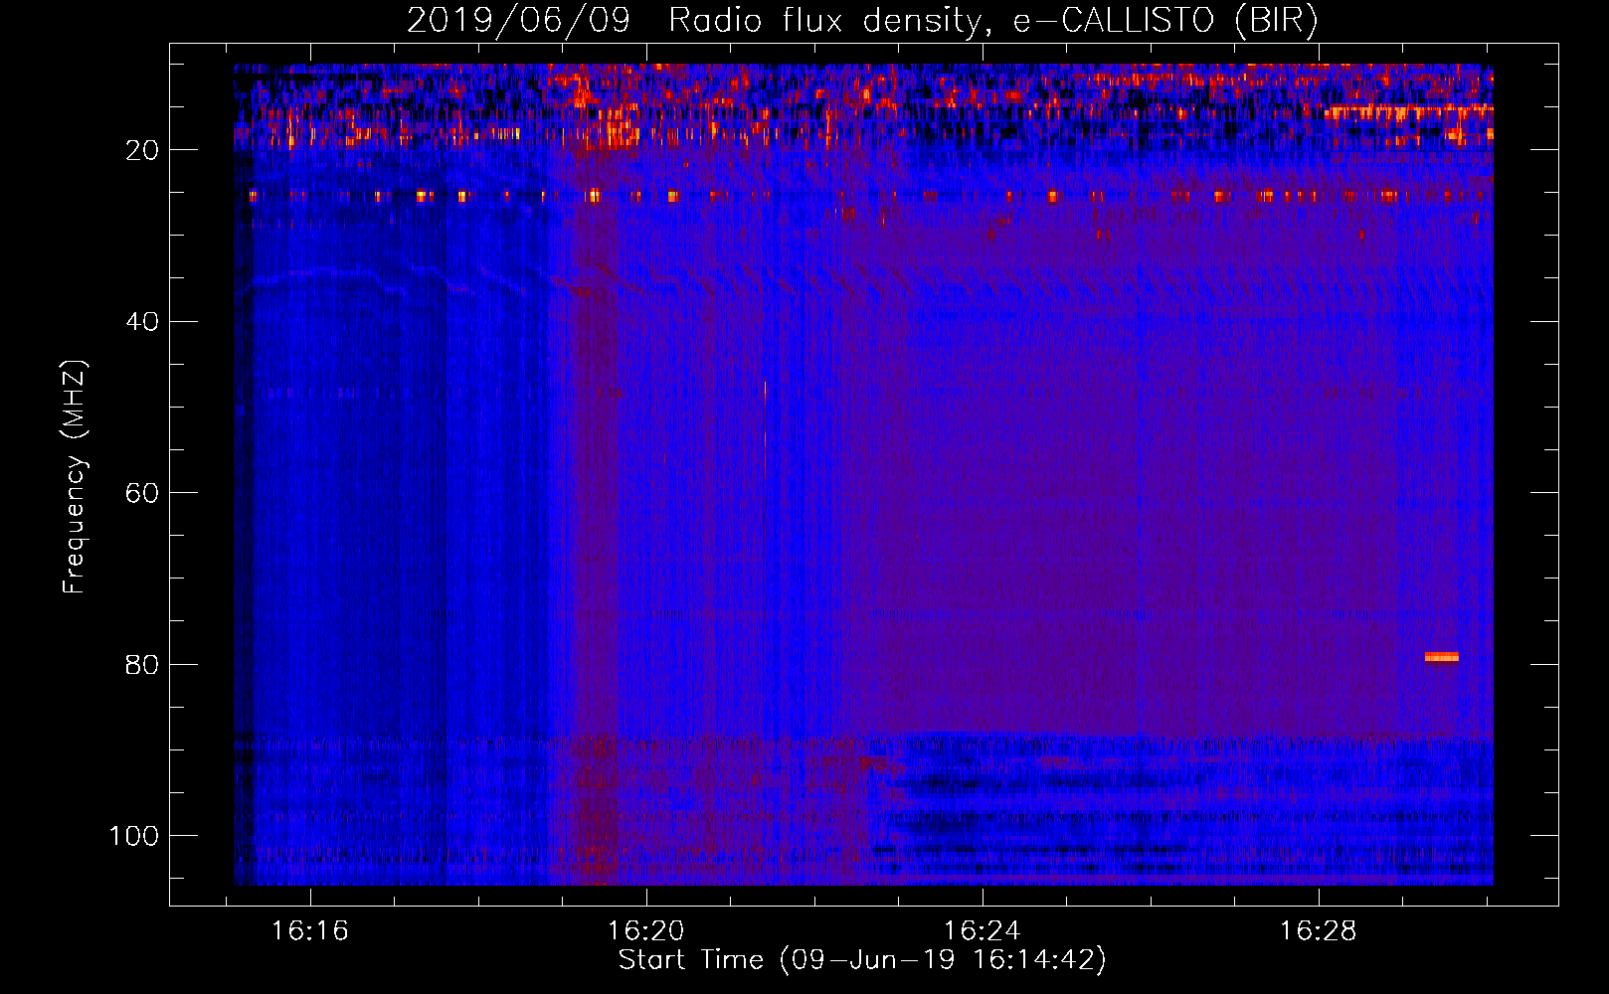This screenshot has height=994, width=1609.
Task: Click the y-axis tick label '80'
Action: pos(142,665)
